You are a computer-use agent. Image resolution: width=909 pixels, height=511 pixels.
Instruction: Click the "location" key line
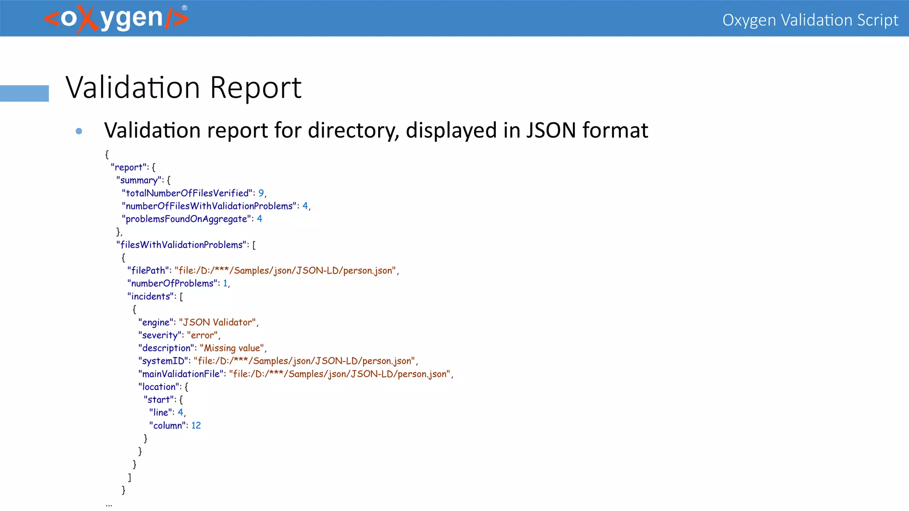[163, 387]
